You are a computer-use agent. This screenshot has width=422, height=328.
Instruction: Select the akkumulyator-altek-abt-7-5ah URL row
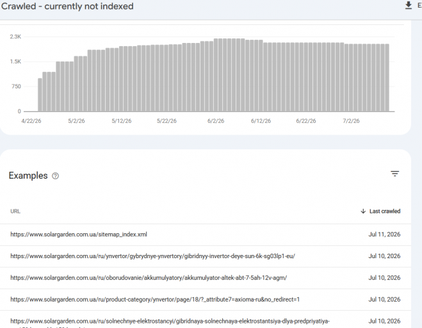[206, 278]
